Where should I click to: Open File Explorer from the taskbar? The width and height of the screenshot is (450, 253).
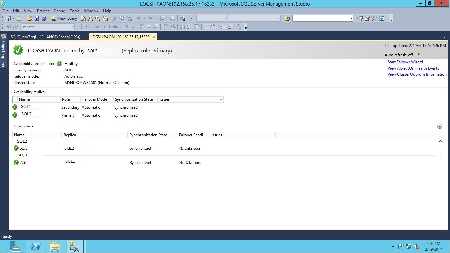[x=55, y=246]
